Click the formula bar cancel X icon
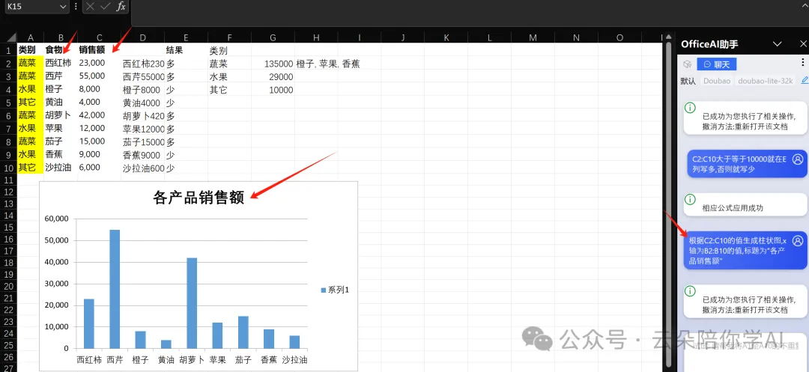Viewport: 809px width, 372px height. coord(91,7)
